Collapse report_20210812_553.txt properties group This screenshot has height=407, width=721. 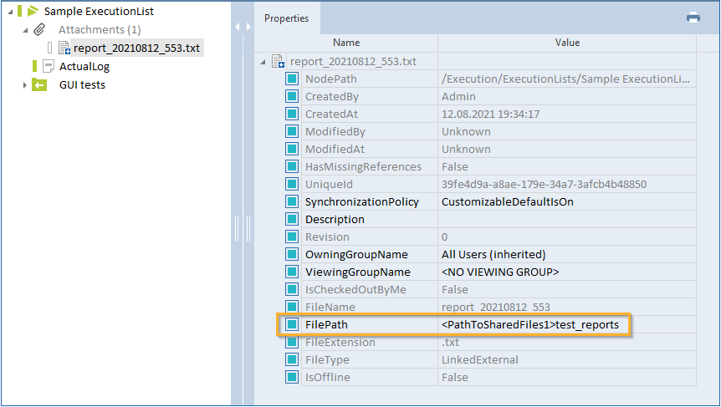[264, 61]
